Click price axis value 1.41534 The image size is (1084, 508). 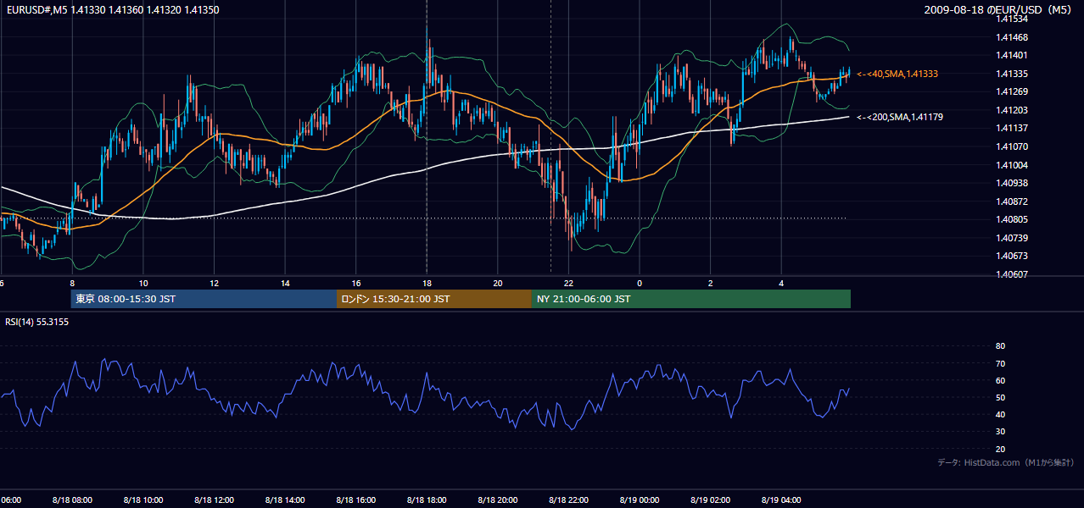(x=1011, y=19)
